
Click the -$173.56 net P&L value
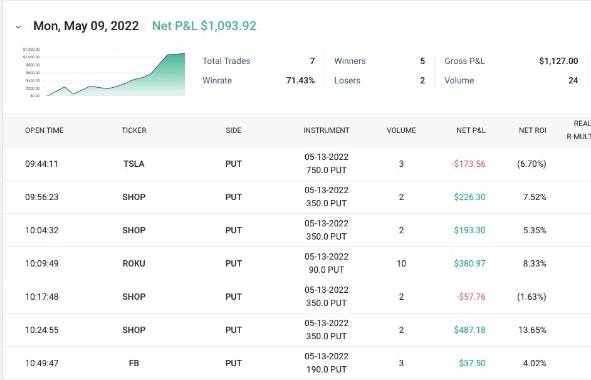[x=469, y=164]
